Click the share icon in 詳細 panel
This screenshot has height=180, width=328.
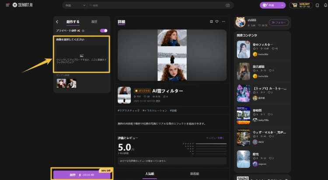[x=212, y=21]
